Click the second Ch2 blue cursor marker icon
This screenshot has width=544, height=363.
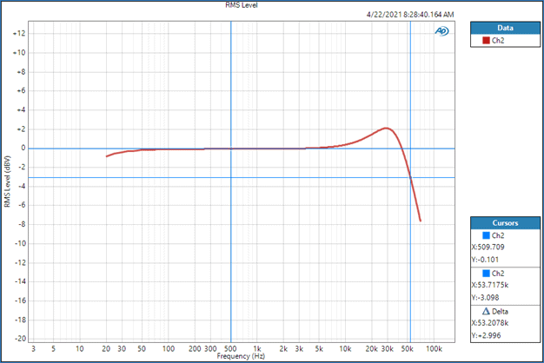486,272
